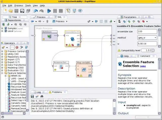Click the add repository icon in Repositories
Image resolution: width=162 pixels, height=120 pixels.
click(3, 25)
